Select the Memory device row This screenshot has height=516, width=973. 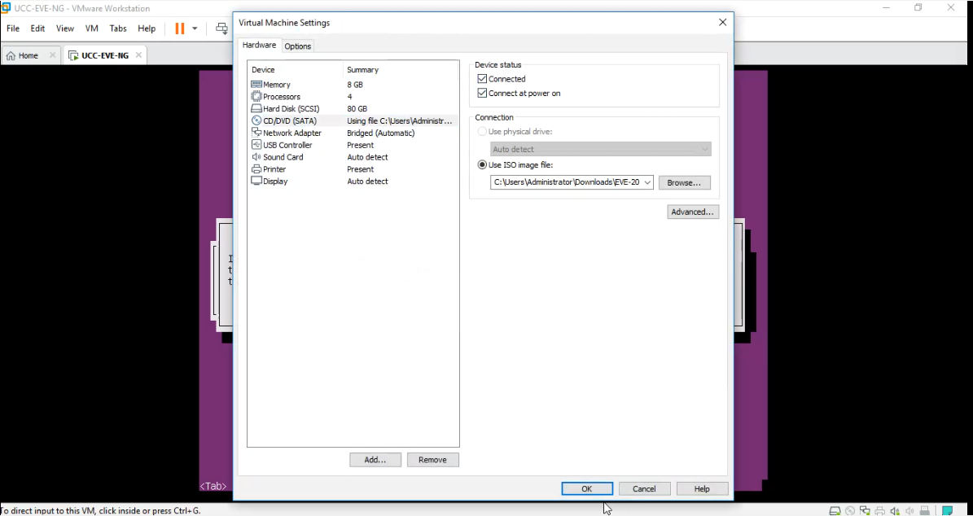pos(353,85)
